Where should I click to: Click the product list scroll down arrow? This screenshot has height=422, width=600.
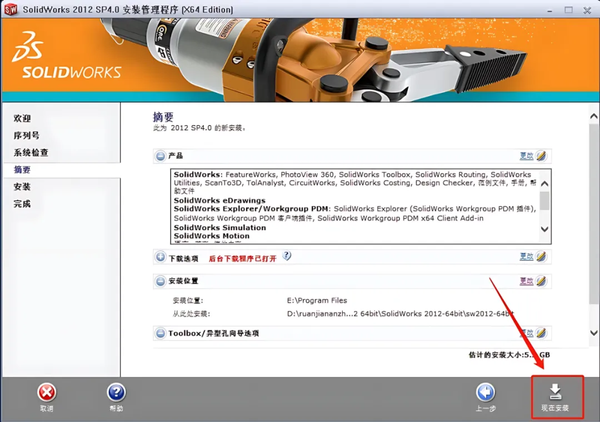pyautogui.click(x=544, y=229)
